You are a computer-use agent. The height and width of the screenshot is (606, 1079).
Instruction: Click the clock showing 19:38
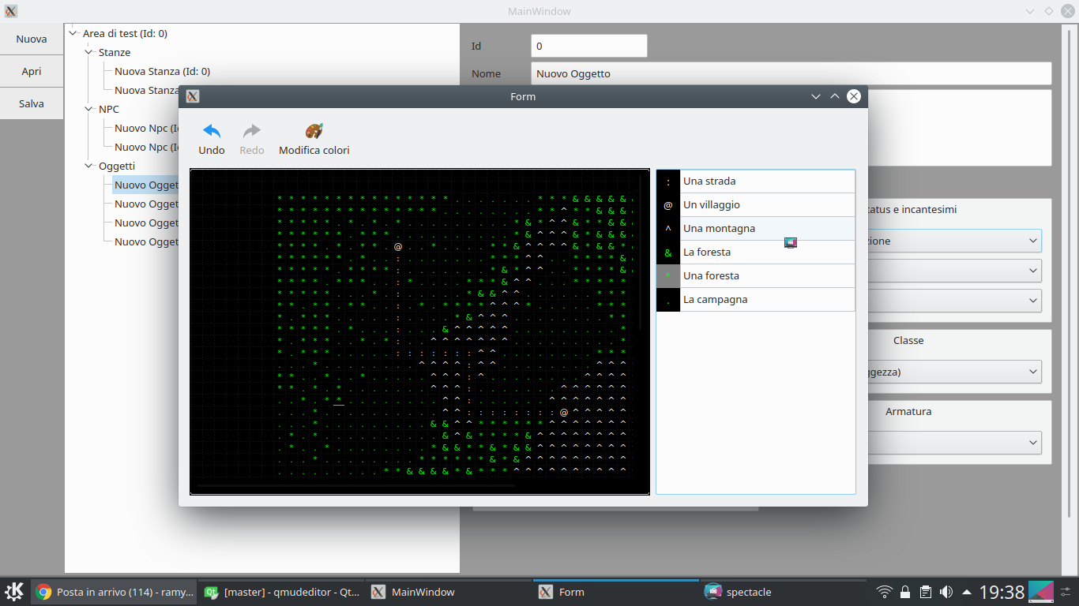(x=1002, y=592)
